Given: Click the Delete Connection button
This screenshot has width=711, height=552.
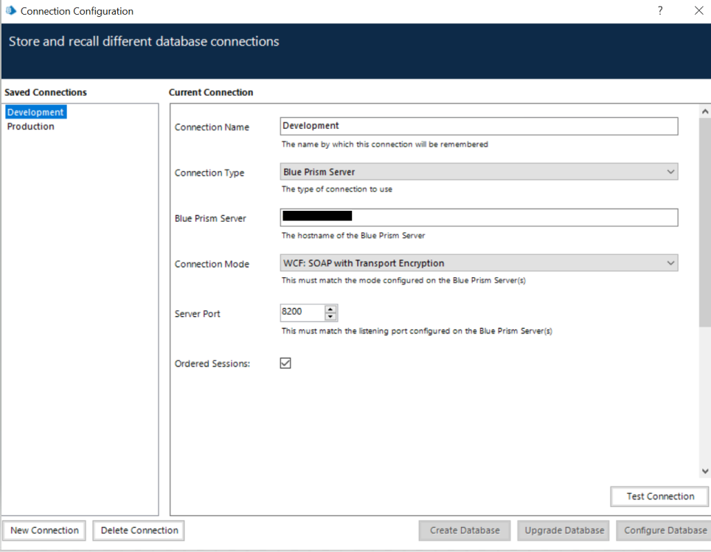Looking at the screenshot, I should [139, 531].
